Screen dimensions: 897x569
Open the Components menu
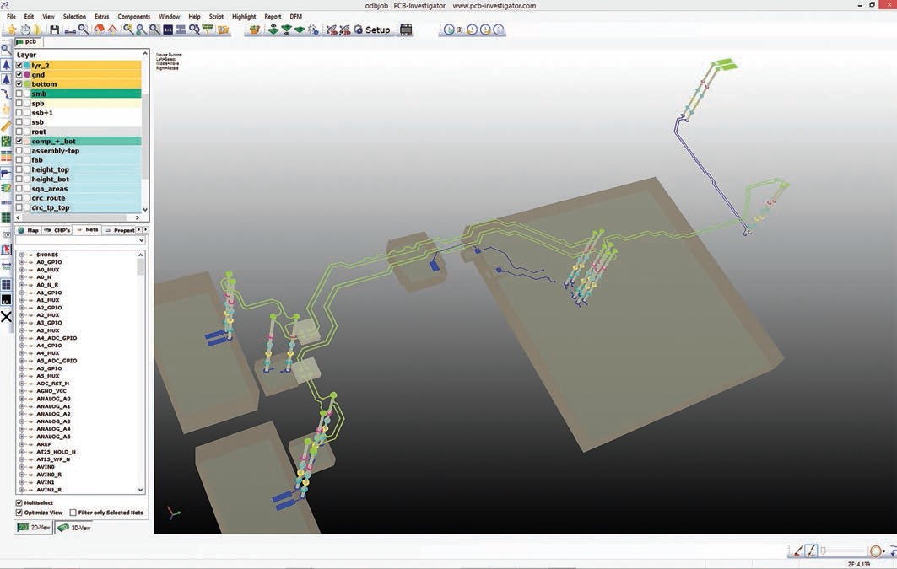coord(133,16)
